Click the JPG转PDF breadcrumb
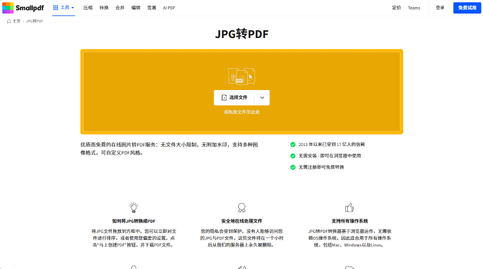The width and height of the screenshot is (483, 269). pyautogui.click(x=35, y=21)
